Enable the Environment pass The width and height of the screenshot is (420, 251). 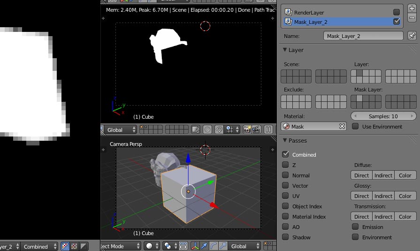pos(355,237)
